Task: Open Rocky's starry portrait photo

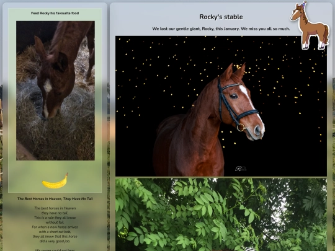Action: 221,106
